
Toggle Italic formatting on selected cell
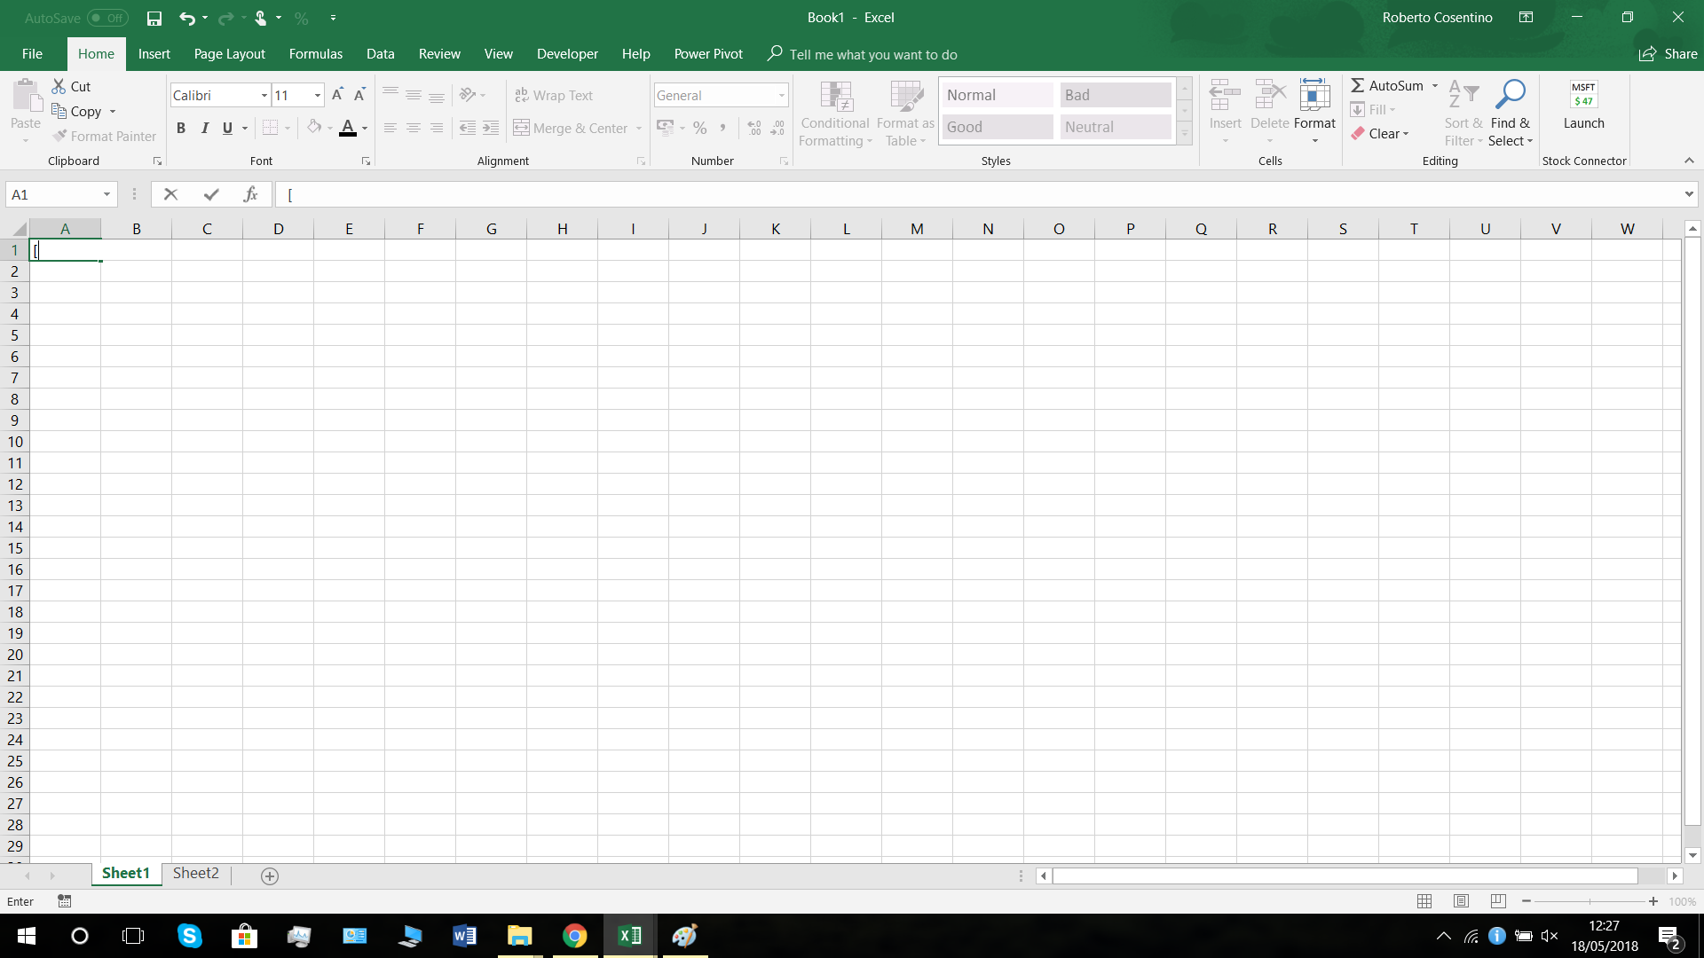coord(203,128)
